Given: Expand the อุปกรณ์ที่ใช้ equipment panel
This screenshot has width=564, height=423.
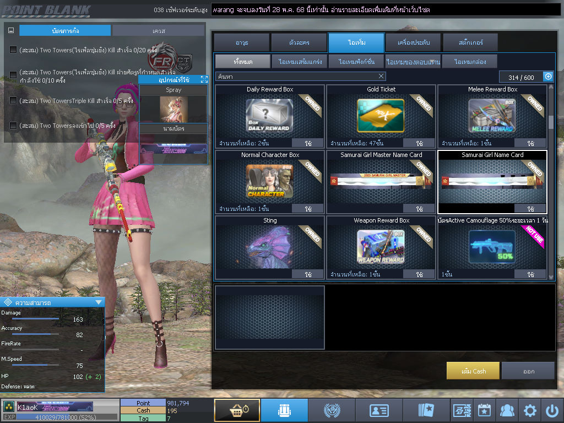Looking at the screenshot, I should (x=204, y=79).
